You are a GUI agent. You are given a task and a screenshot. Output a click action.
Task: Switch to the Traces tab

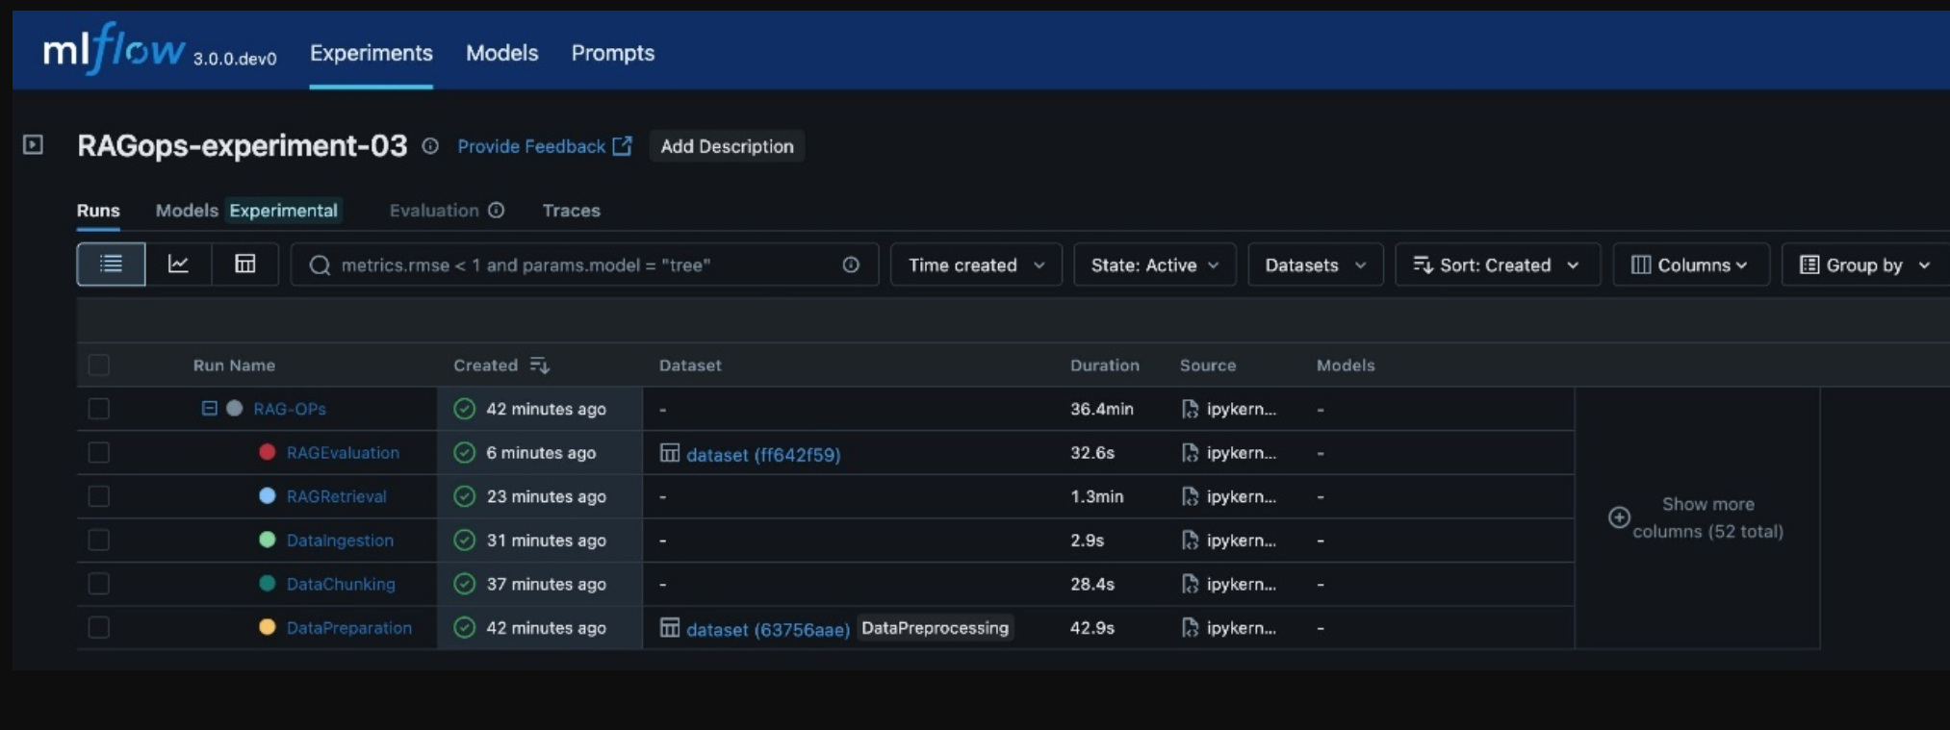point(571,211)
